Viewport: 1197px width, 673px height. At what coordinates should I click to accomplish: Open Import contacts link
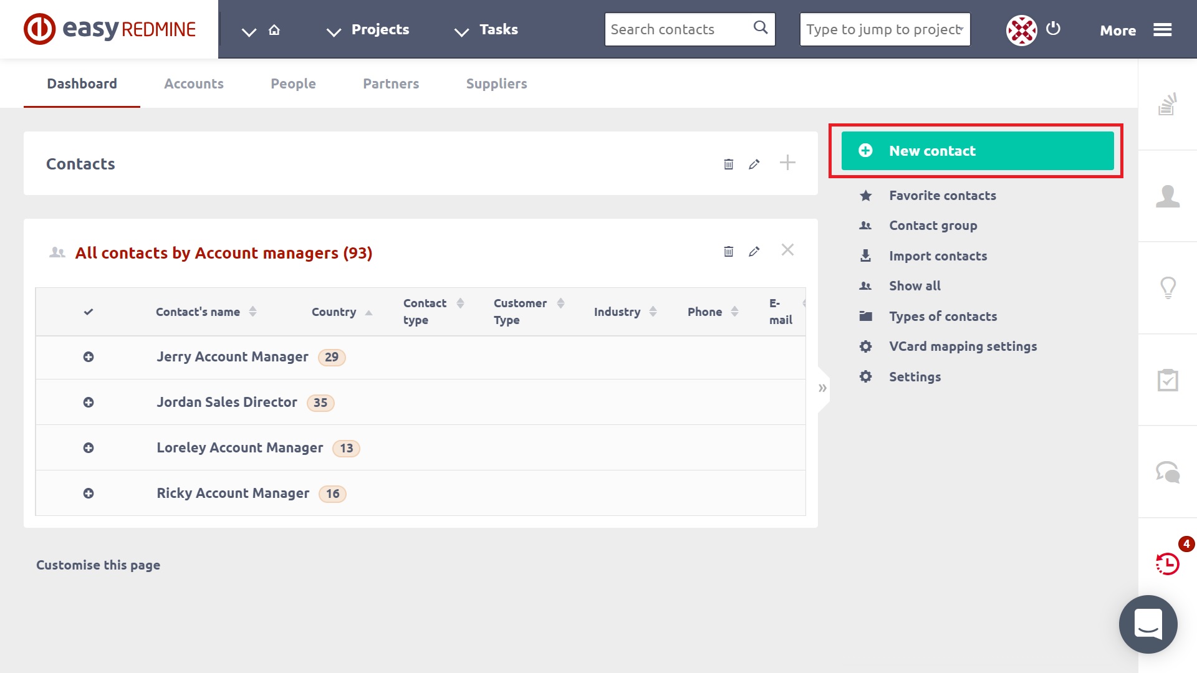(x=938, y=256)
